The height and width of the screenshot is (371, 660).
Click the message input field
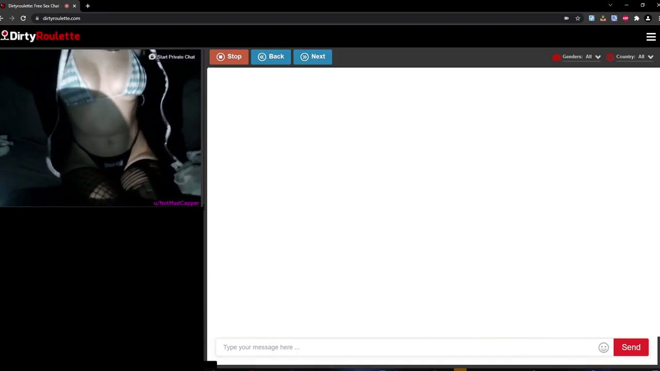point(361,347)
